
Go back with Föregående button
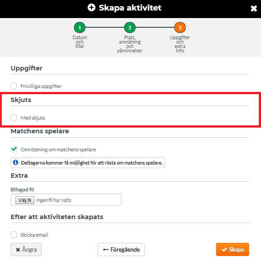[x=121, y=249]
